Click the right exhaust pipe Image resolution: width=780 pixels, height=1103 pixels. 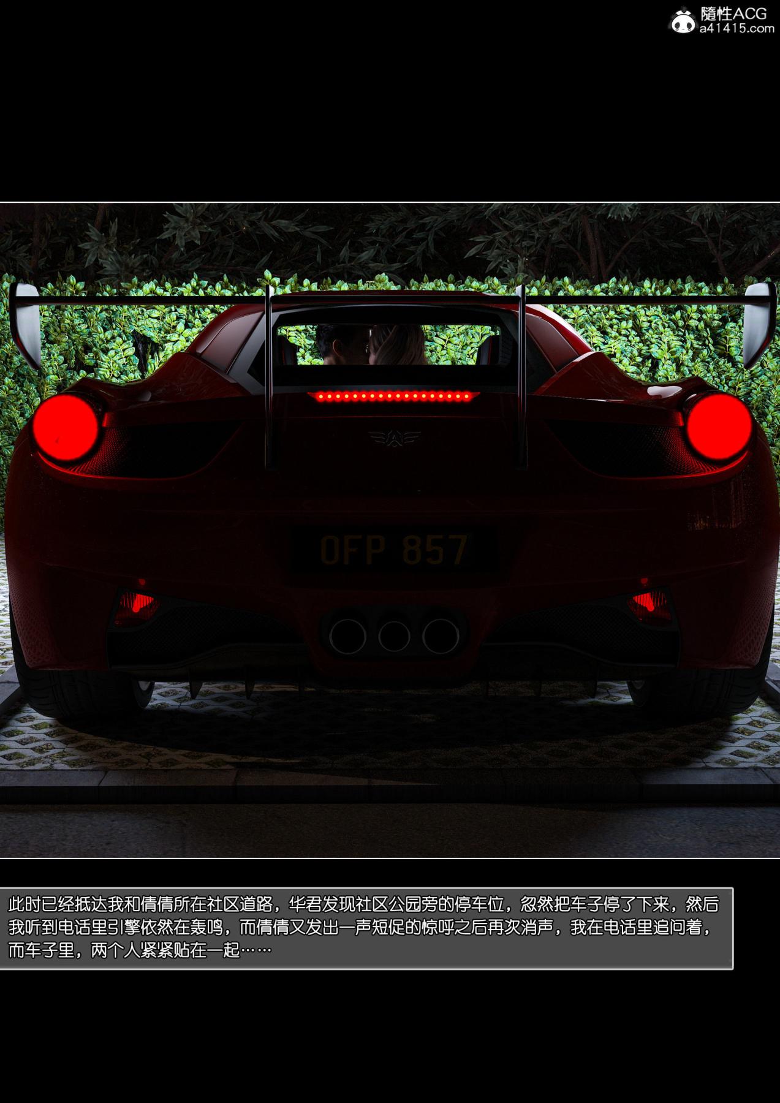pos(440,636)
